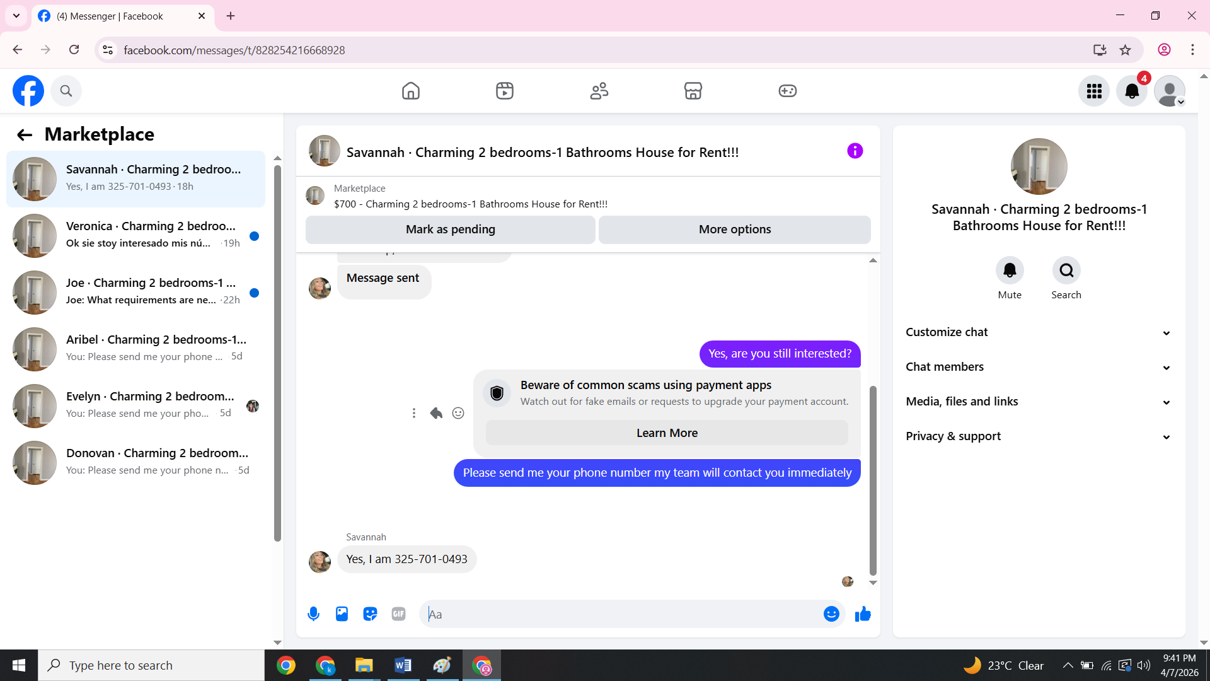Send a thumbs up like

pyautogui.click(x=863, y=614)
